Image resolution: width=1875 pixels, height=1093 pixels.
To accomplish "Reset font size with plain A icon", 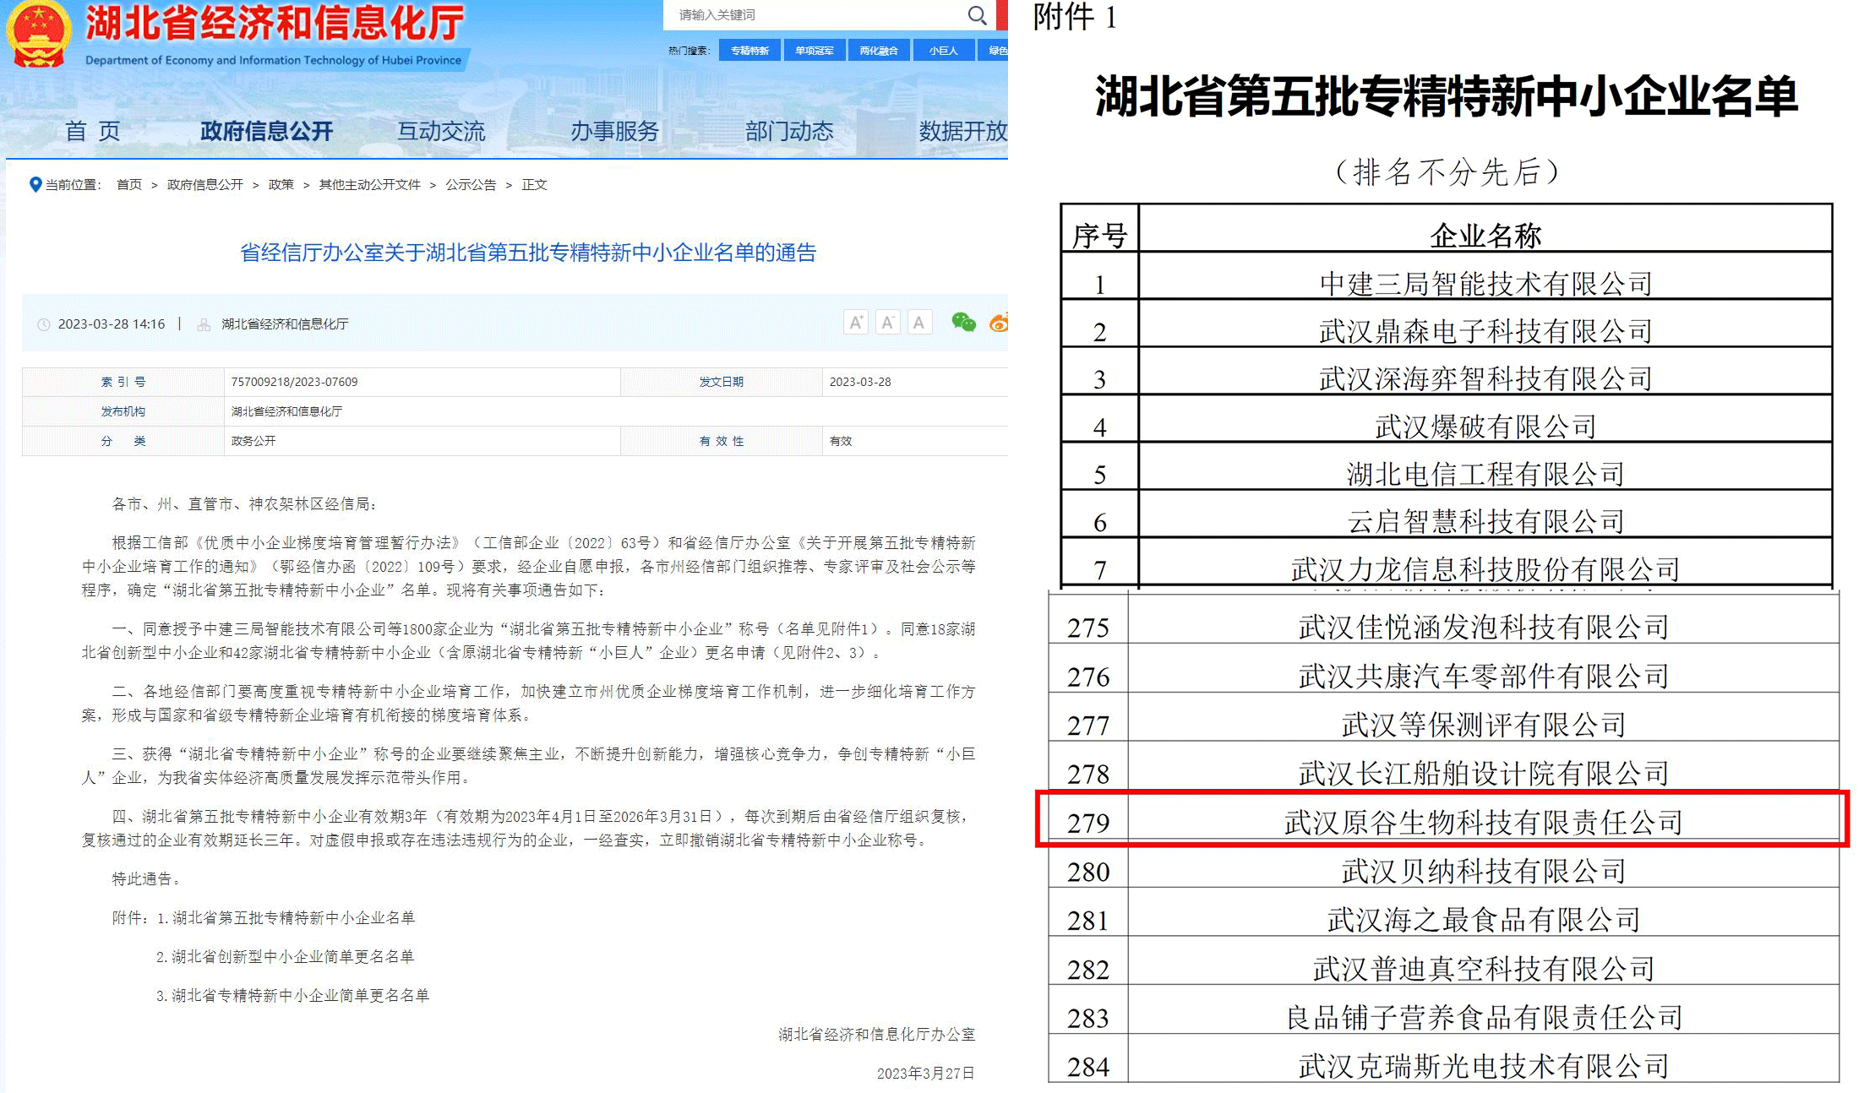I will pos(919,322).
